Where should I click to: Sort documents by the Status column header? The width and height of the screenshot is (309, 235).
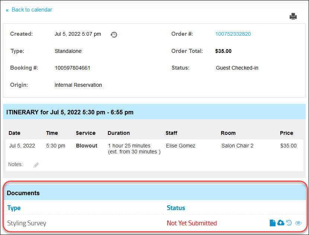click(176, 208)
